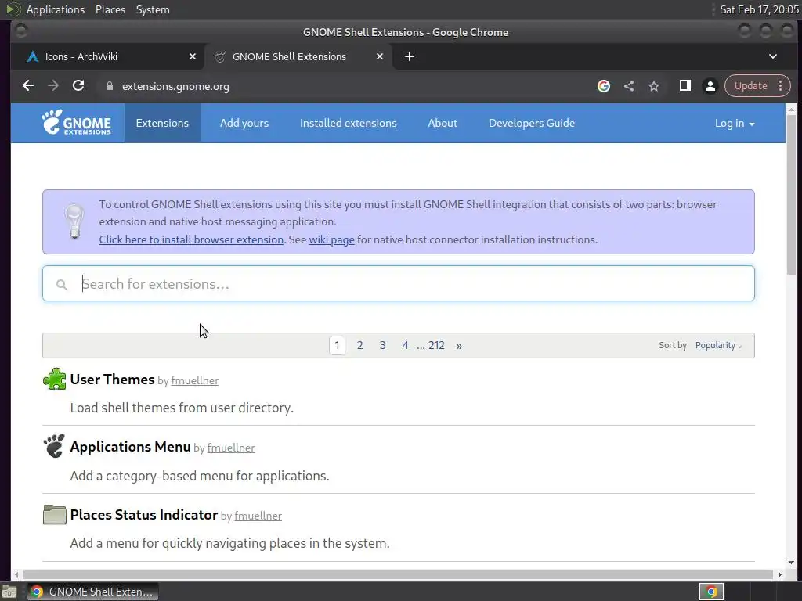Viewport: 802px width, 601px height.
Task: Open the Applications Menu extension title
Action: click(130, 447)
